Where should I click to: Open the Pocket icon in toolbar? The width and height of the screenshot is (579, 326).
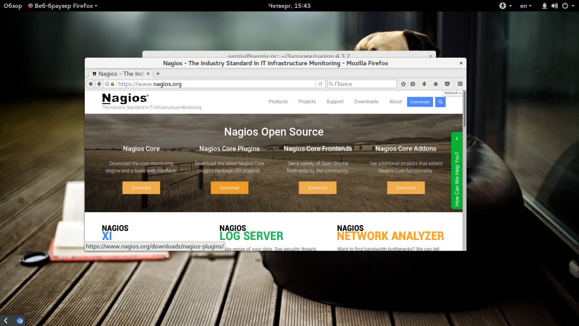(x=447, y=84)
